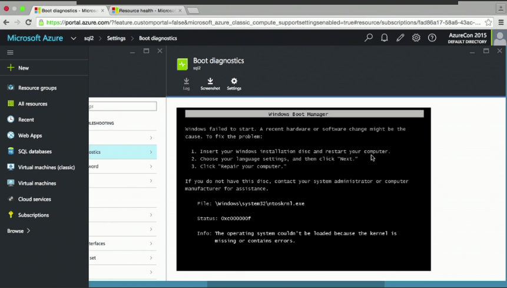Reload the browser page
This screenshot has height=288, width=507.
pyautogui.click(x=28, y=22)
